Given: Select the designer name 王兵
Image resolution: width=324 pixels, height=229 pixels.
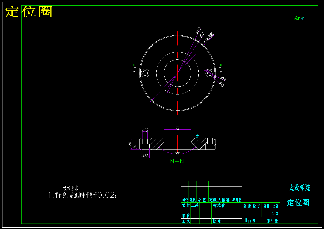Looking at the screenshot, I should point(195,205).
